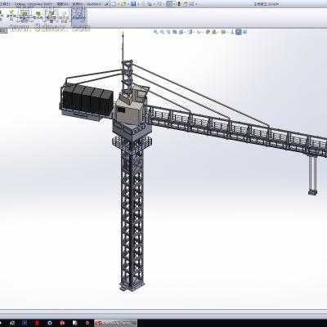Click the highlighted blue icon in heads-up toolbar
327x327 pixels.
click(239, 32)
